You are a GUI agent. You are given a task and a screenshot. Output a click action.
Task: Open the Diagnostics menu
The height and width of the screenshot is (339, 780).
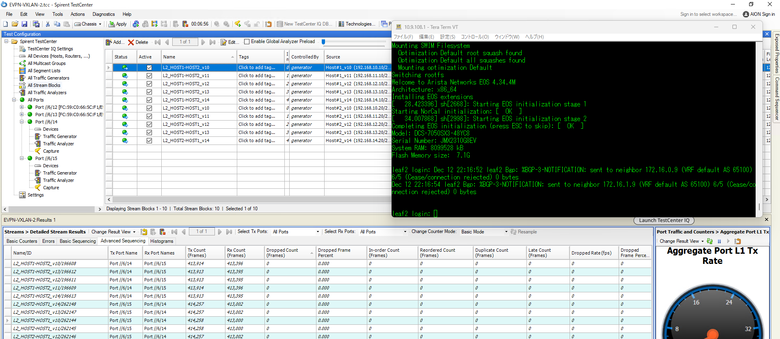pyautogui.click(x=104, y=14)
